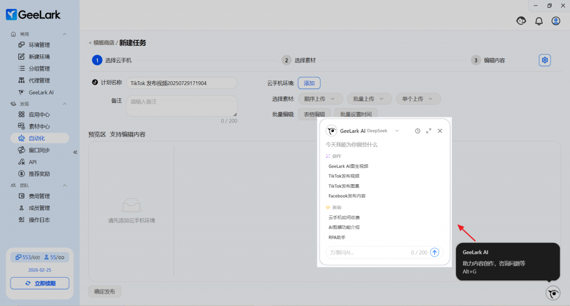
Task: Open the user account avatar icon
Action: click(x=556, y=21)
